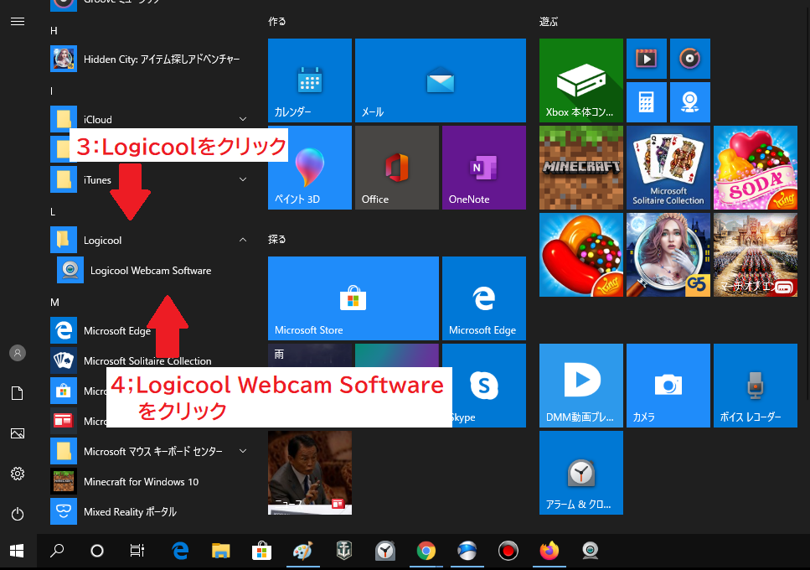Launch the Microsoft Edge tile
Viewport: 810px width, 570px height.
[484, 298]
